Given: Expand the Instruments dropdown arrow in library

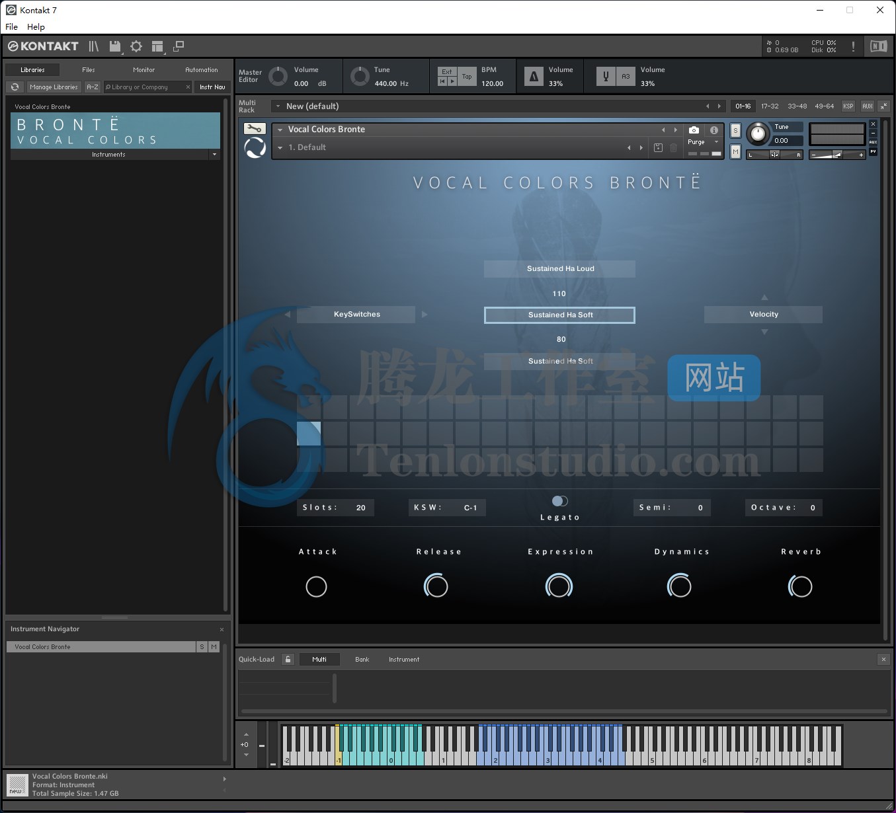Looking at the screenshot, I should click(x=214, y=155).
